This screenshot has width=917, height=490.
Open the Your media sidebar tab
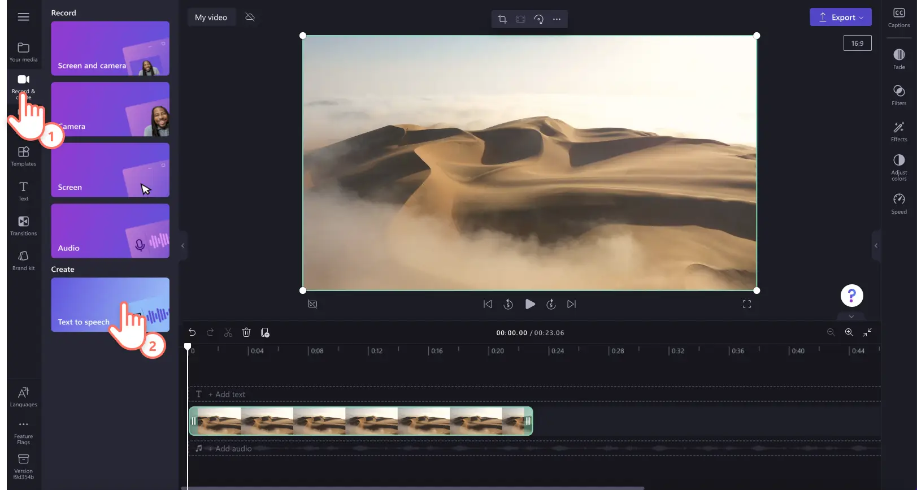point(23,52)
